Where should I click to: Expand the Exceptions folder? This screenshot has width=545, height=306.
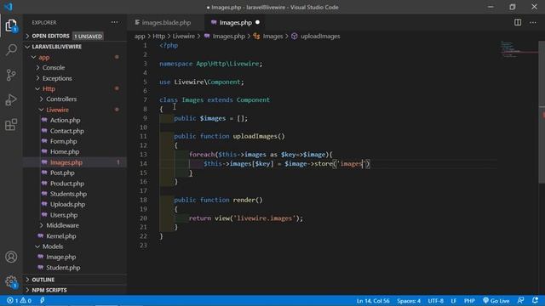(75, 78)
